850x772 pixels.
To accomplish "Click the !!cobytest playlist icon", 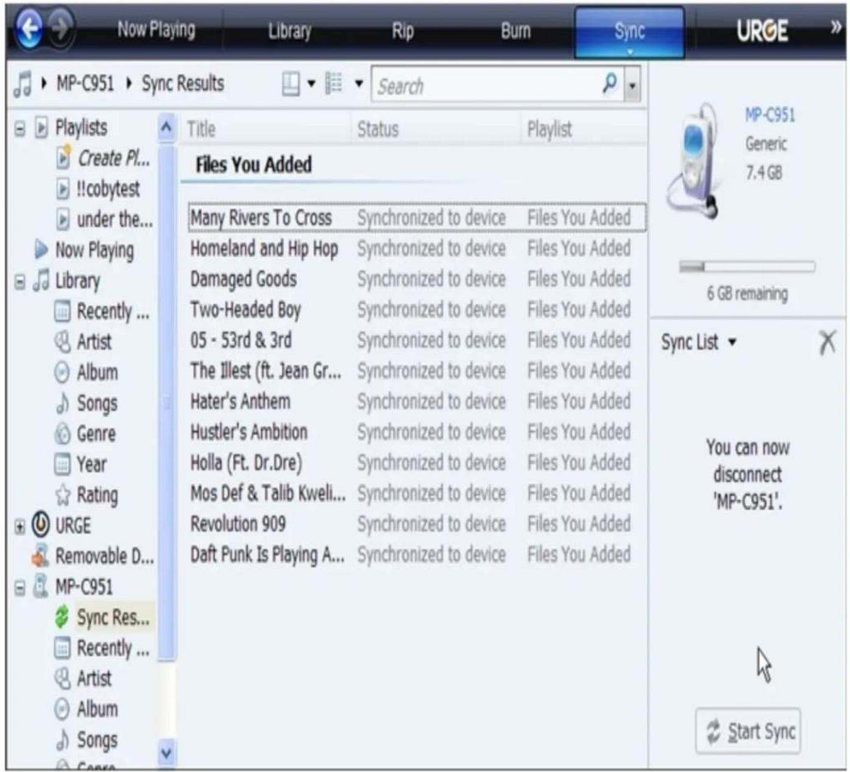I will 63,189.
